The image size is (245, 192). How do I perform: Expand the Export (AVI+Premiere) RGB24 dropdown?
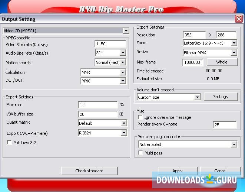coord(103,133)
